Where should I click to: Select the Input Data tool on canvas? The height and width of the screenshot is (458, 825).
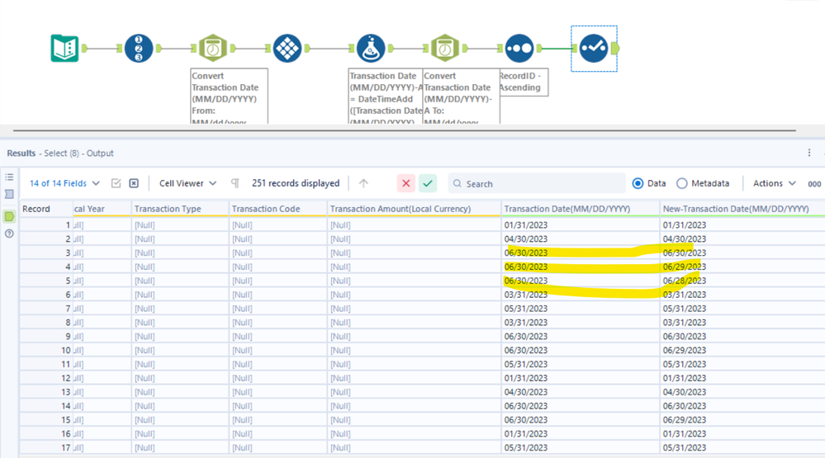[x=65, y=49]
